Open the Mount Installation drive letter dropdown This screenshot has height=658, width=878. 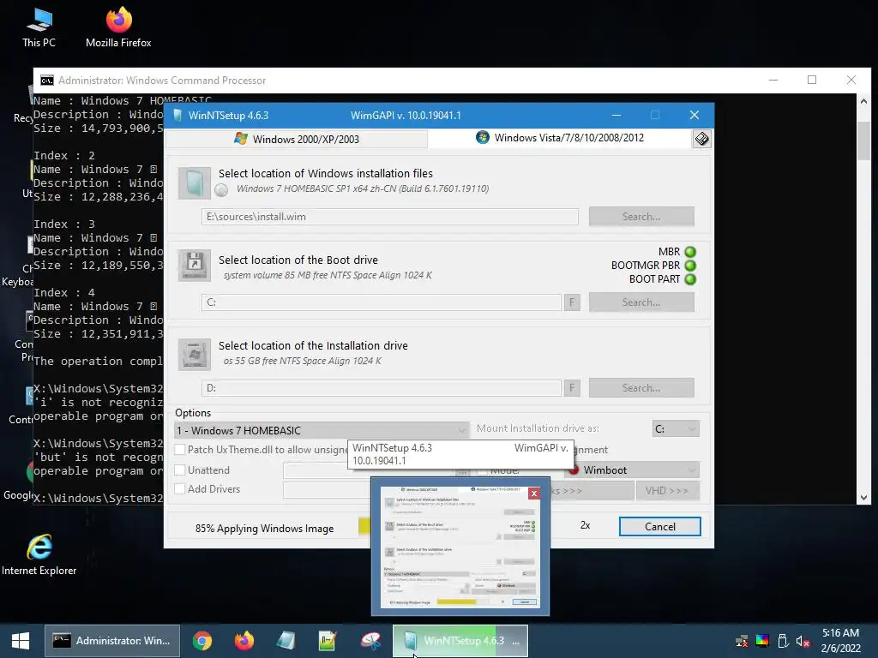tap(676, 428)
